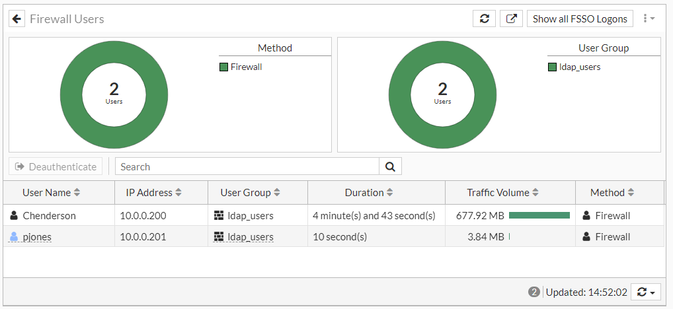Click the green Firewall legend swatch

[223, 67]
